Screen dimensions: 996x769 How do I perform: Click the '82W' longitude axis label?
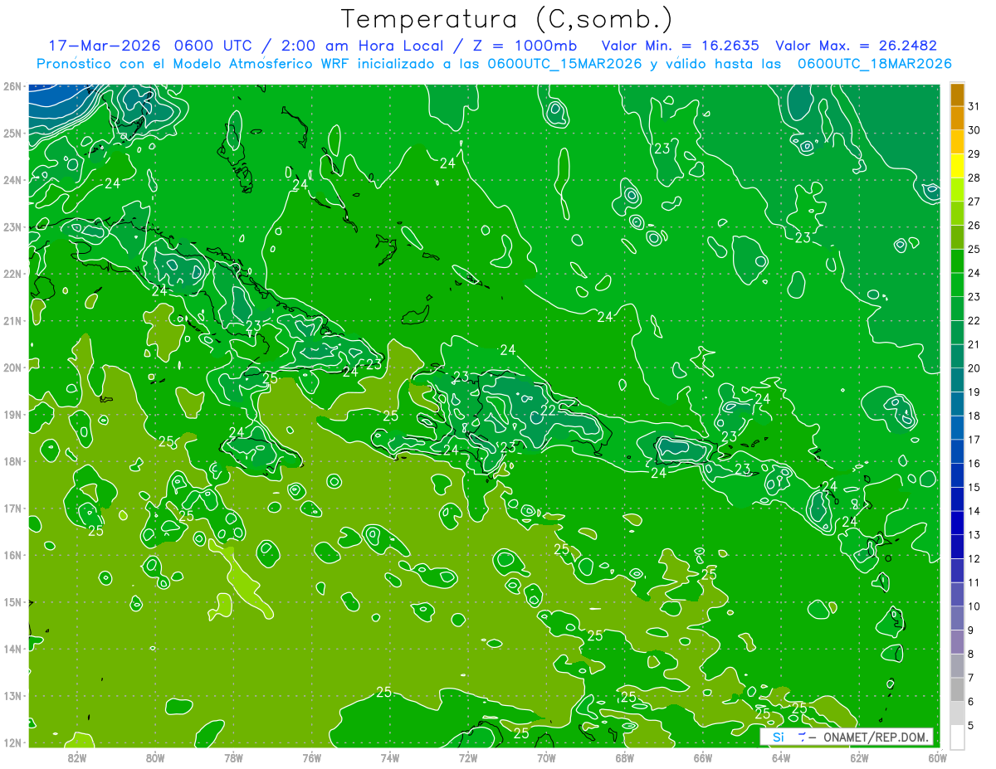pyautogui.click(x=77, y=757)
